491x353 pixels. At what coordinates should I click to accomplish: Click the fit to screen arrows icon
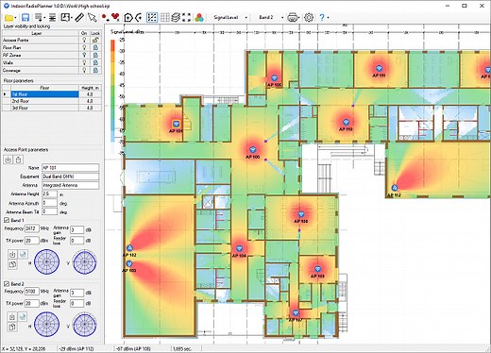pos(187,17)
